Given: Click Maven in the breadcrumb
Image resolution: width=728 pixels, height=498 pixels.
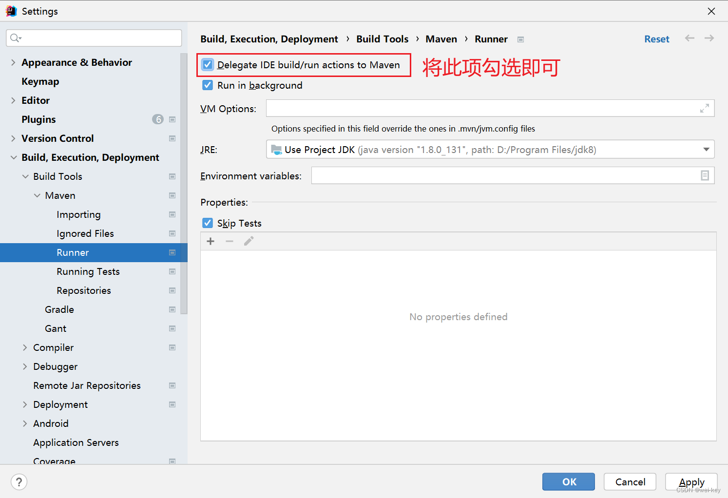Looking at the screenshot, I should 441,39.
